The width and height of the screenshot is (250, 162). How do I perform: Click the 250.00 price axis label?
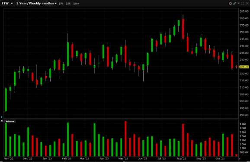244,32
